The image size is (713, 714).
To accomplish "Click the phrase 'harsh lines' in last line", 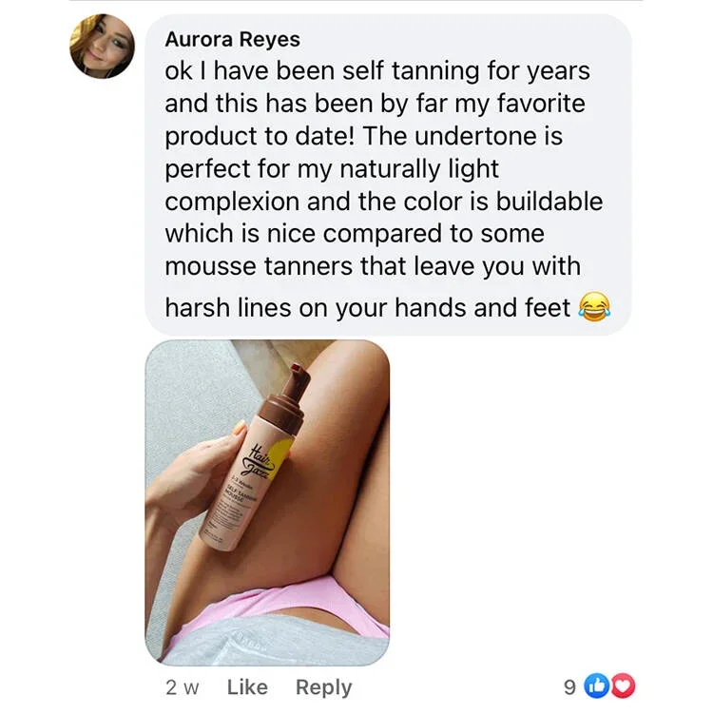I will 227,308.
